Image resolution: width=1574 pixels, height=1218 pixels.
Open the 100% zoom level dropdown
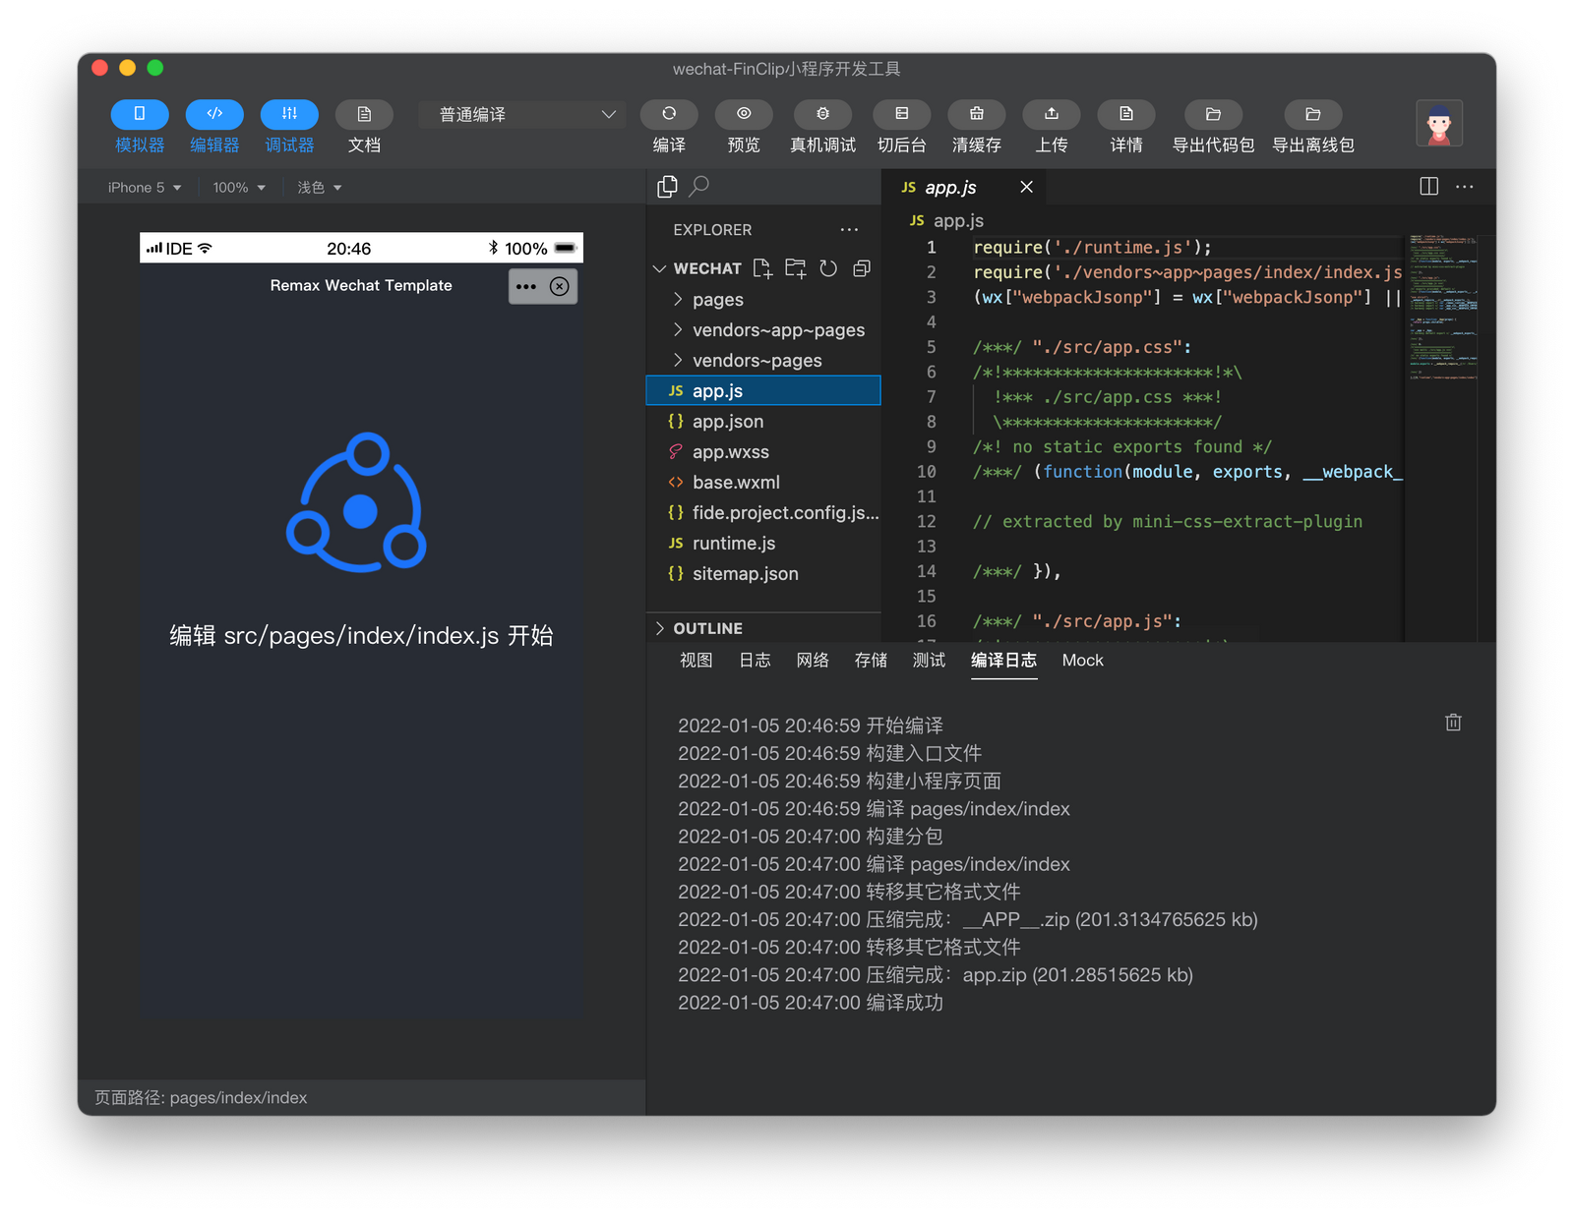click(x=239, y=187)
